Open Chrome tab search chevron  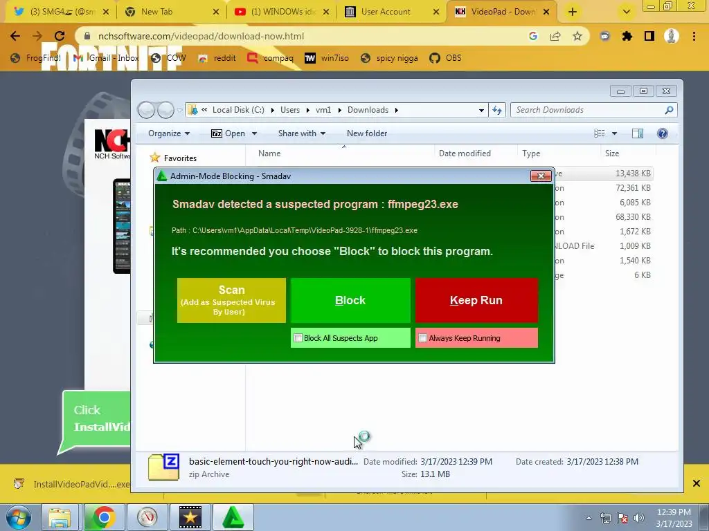pos(626,12)
